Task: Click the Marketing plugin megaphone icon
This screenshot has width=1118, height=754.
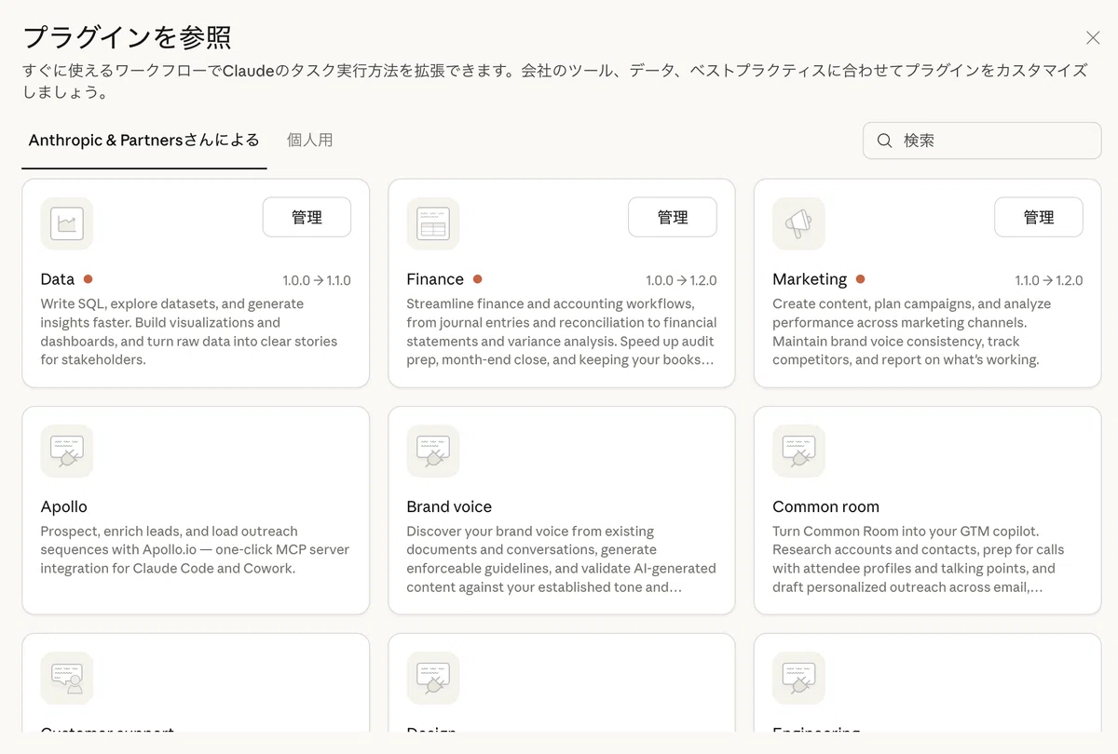Action: coord(798,223)
